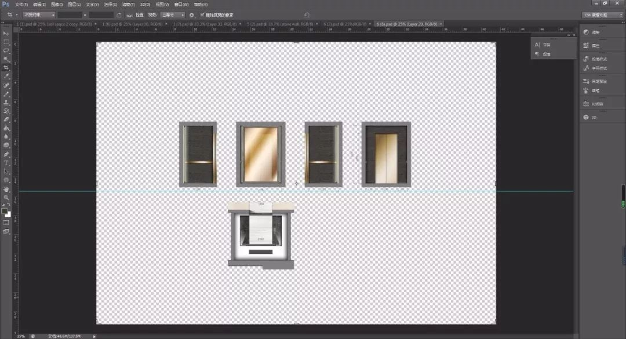
Task: Change the screen mode
Action: tap(6, 231)
